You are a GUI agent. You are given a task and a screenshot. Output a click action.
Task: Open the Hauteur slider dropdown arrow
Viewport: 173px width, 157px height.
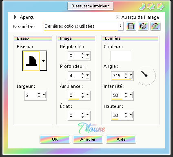click(x=131, y=115)
